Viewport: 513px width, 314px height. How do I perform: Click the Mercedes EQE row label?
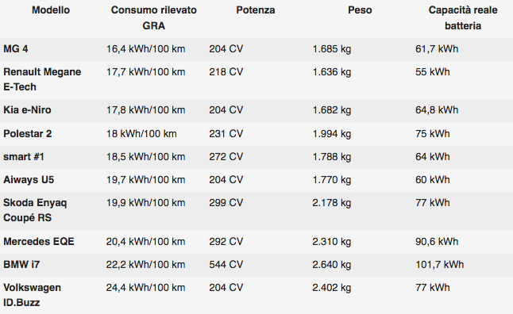click(39, 242)
